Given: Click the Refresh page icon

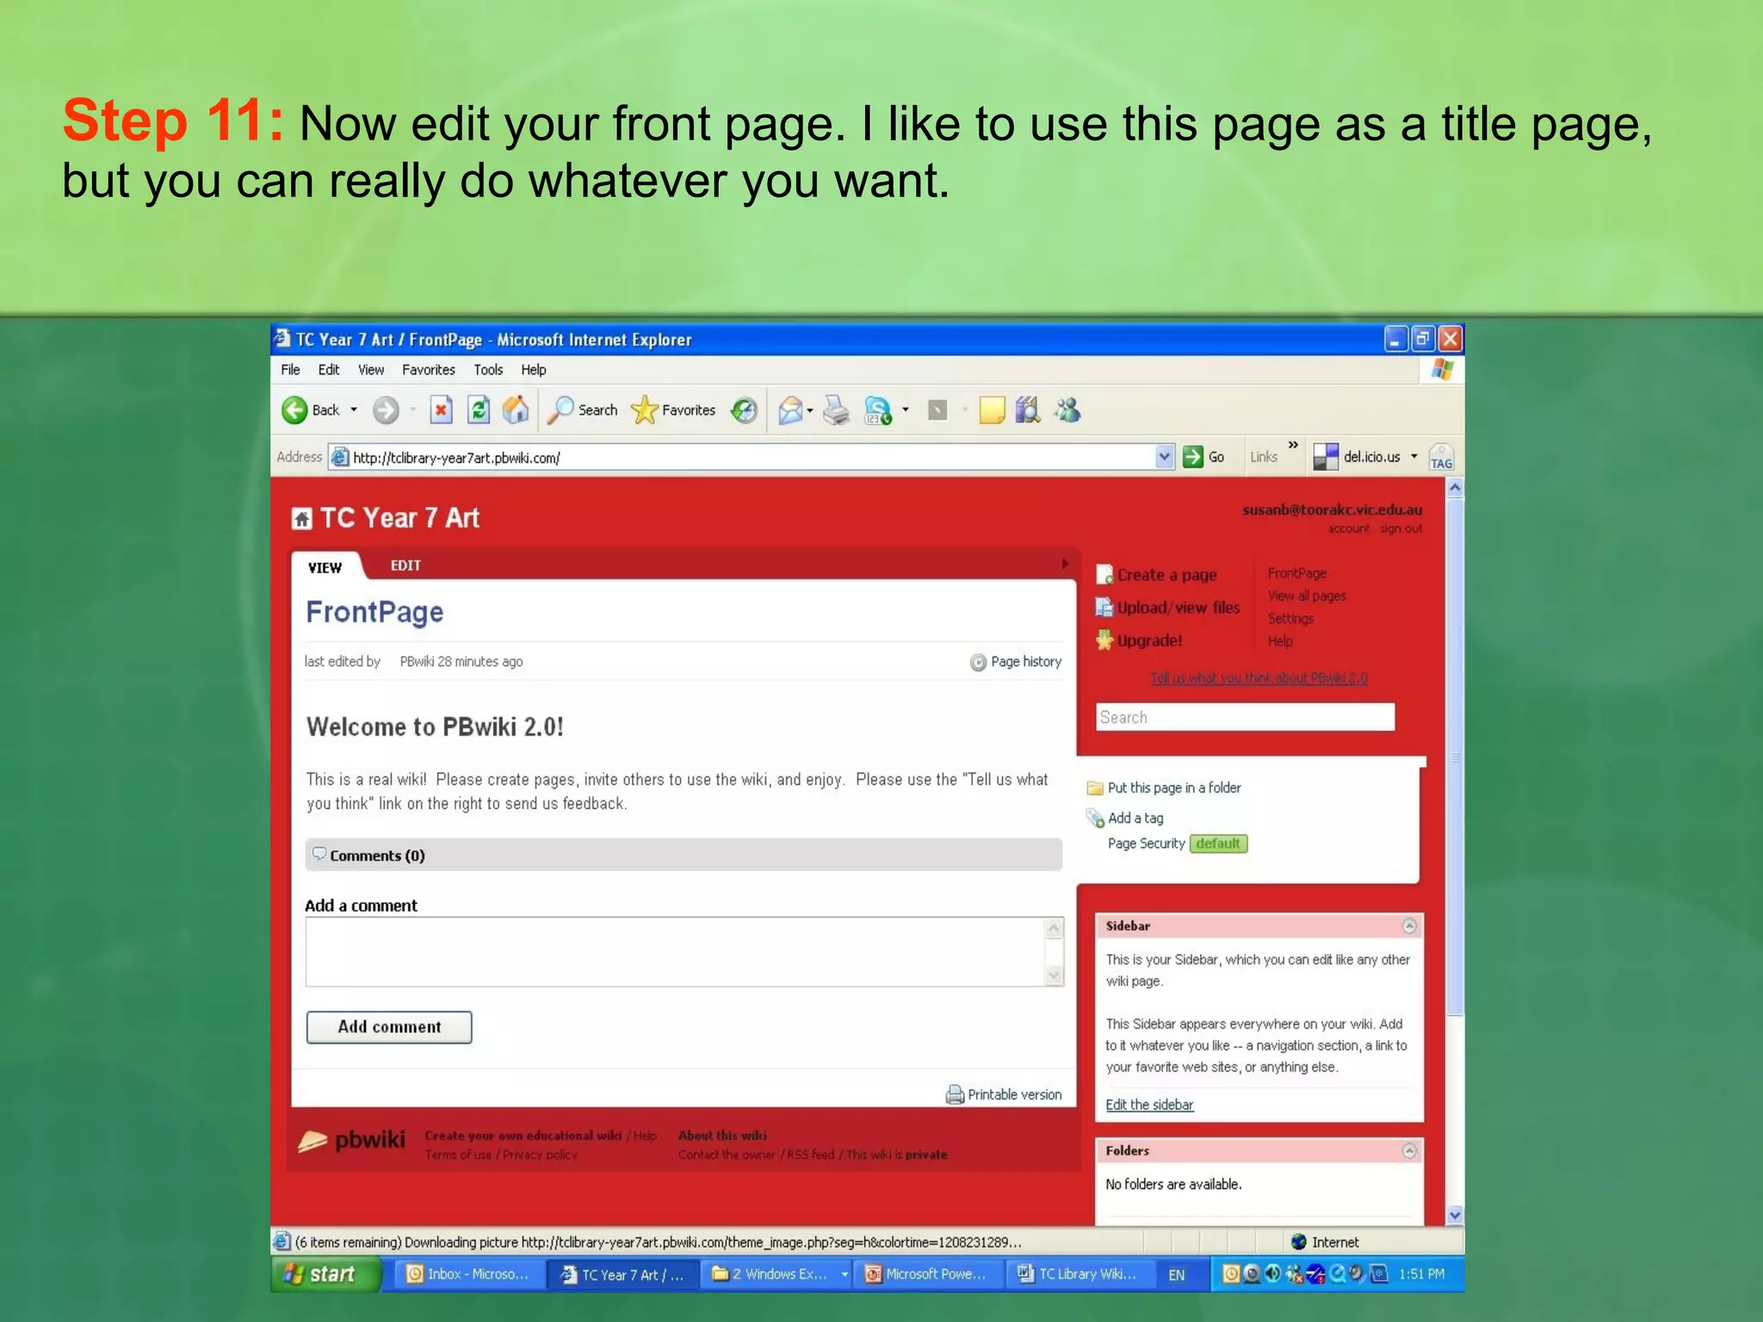Looking at the screenshot, I should (x=479, y=410).
